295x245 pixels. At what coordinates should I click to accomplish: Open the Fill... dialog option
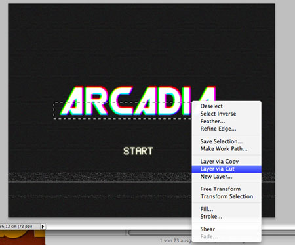226,209
